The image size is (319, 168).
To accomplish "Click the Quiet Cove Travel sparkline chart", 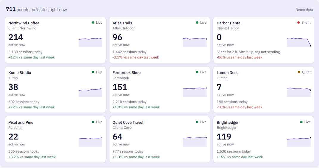I will pos(195,142).
